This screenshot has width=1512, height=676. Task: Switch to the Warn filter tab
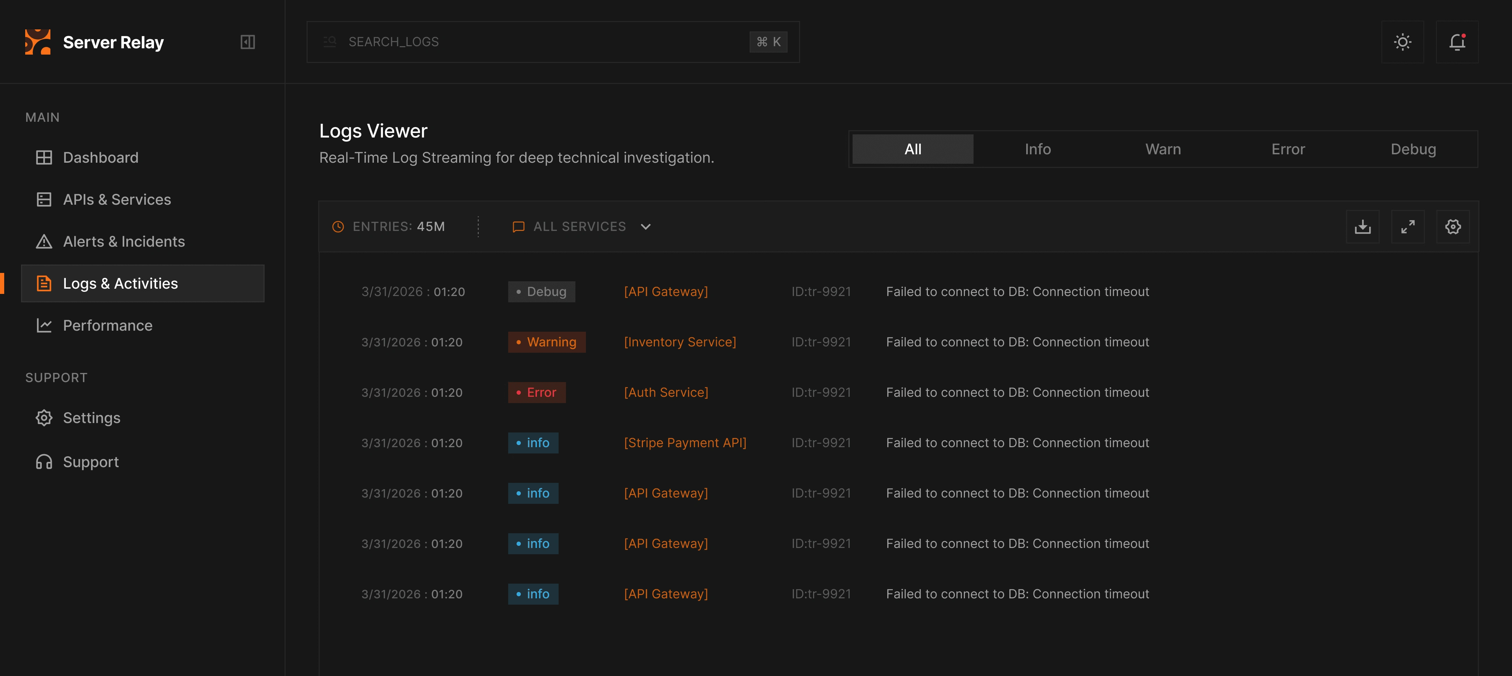click(1163, 149)
